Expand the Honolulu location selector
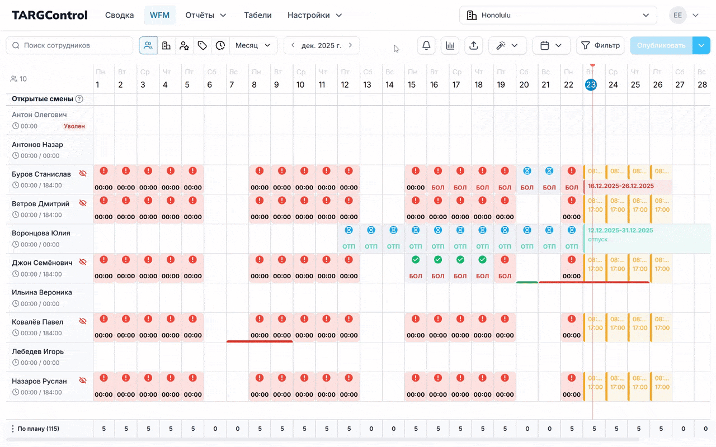Image resolution: width=716 pixels, height=447 pixels. click(558, 15)
